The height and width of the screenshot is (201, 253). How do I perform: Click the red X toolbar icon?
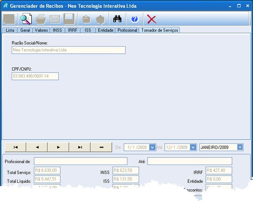[x=152, y=19]
